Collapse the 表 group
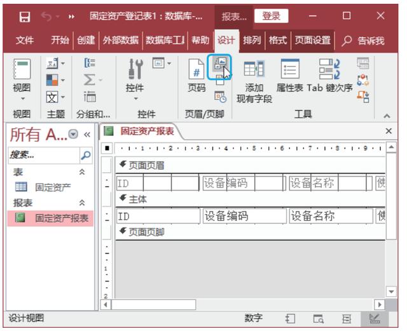The height and width of the screenshot is (331, 407). 82,172
